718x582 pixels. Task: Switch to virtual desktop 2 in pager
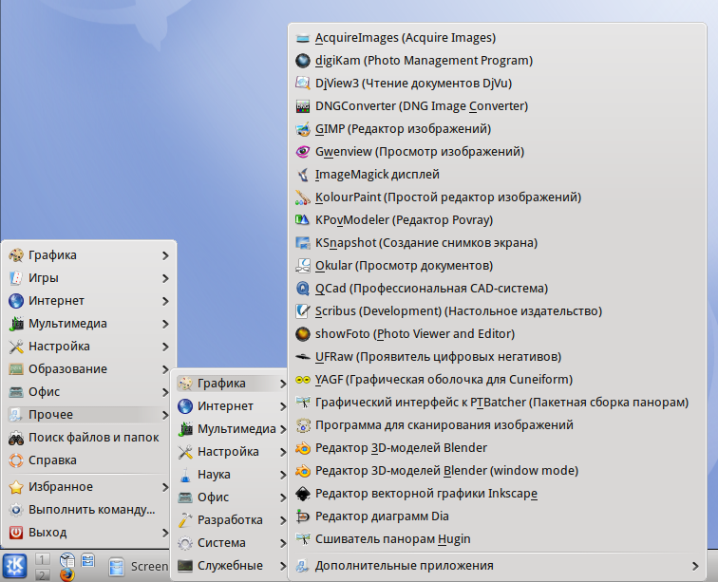[x=42, y=574]
